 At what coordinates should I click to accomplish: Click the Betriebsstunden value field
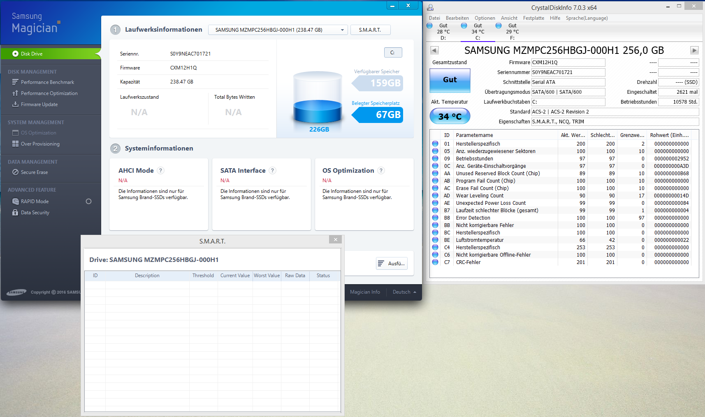click(679, 102)
